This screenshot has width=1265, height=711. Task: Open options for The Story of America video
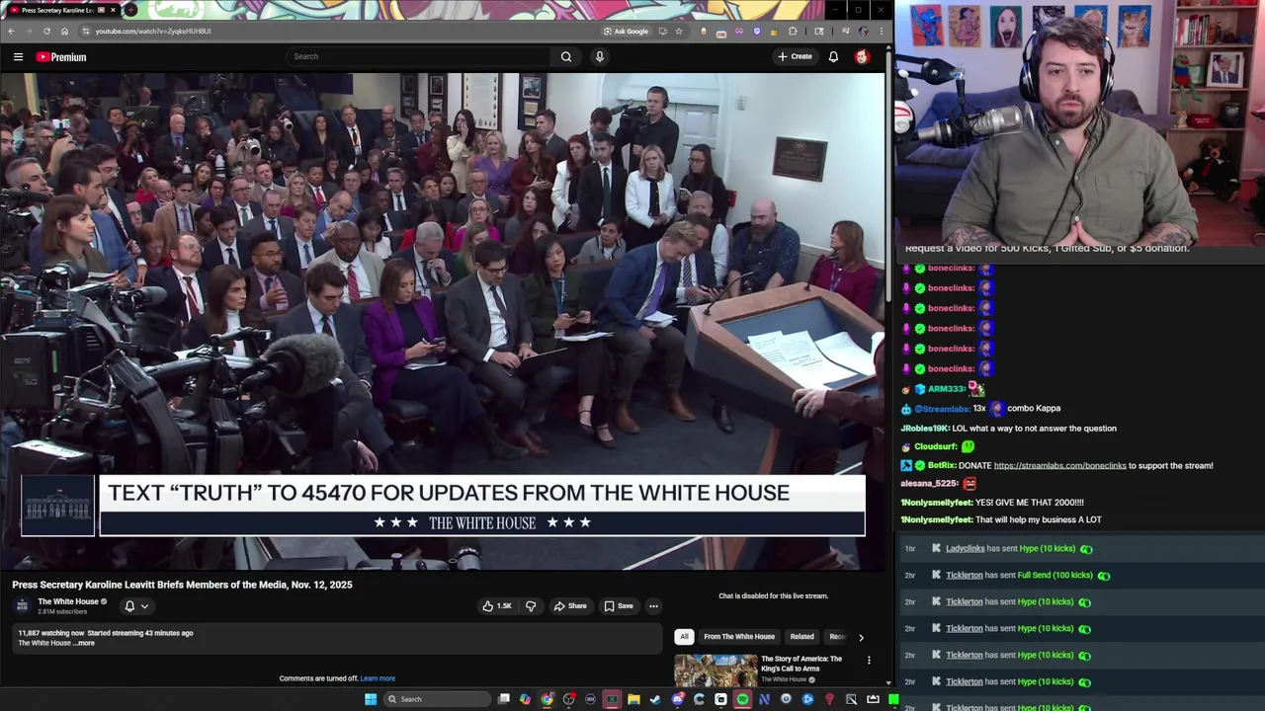[869, 660]
